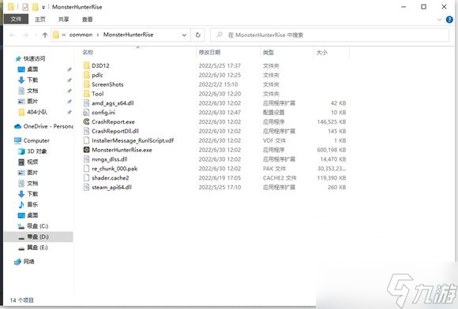
Task: Select the InstallerMessage_RunIScript.vdf file icon
Action: pyautogui.click(x=86, y=140)
